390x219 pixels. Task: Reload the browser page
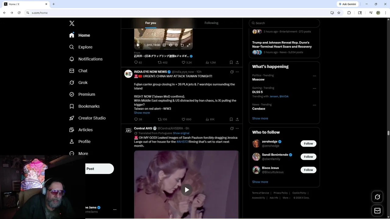click(x=19, y=13)
